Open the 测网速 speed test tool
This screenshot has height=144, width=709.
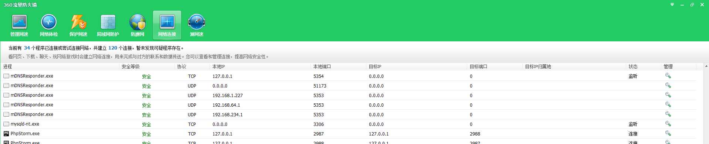tap(197, 25)
